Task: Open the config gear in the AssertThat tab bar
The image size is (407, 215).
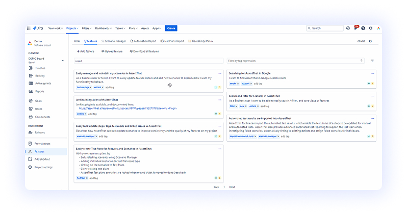Action: pos(370,41)
